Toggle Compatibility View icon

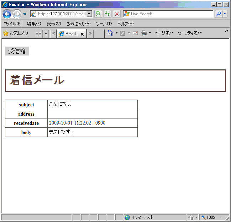coord(98,14)
